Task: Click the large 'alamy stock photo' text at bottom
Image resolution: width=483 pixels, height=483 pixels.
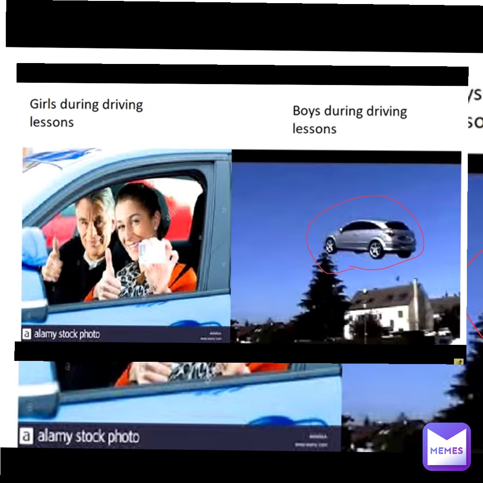Action: [88, 436]
